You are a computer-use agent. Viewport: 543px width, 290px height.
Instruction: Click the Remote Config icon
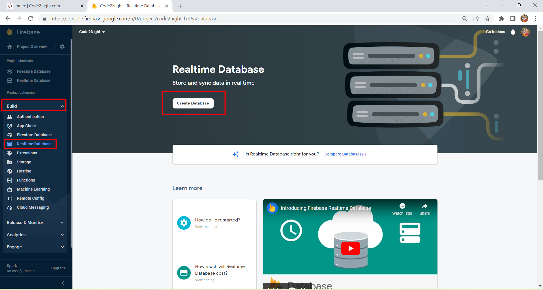(10, 198)
